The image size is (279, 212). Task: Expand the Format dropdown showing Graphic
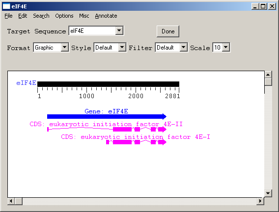coord(64,48)
